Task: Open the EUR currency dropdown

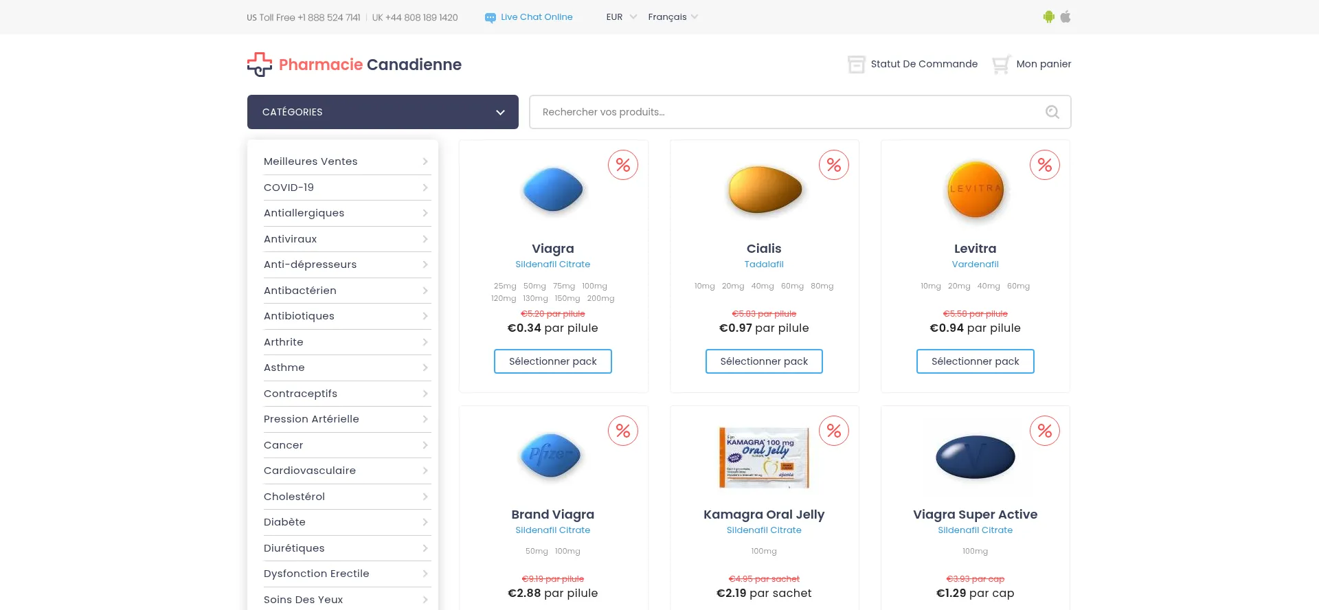Action: 621,17
